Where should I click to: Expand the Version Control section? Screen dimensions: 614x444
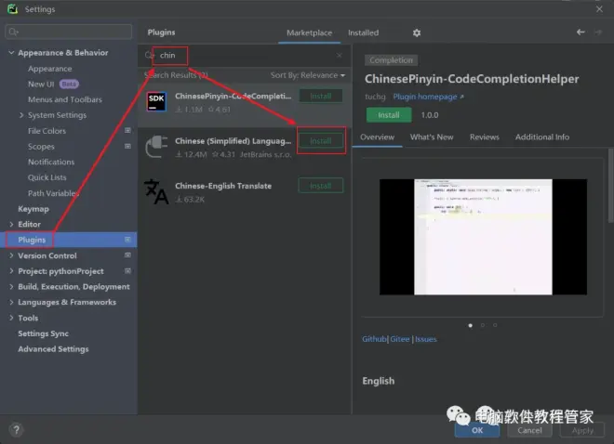11,255
